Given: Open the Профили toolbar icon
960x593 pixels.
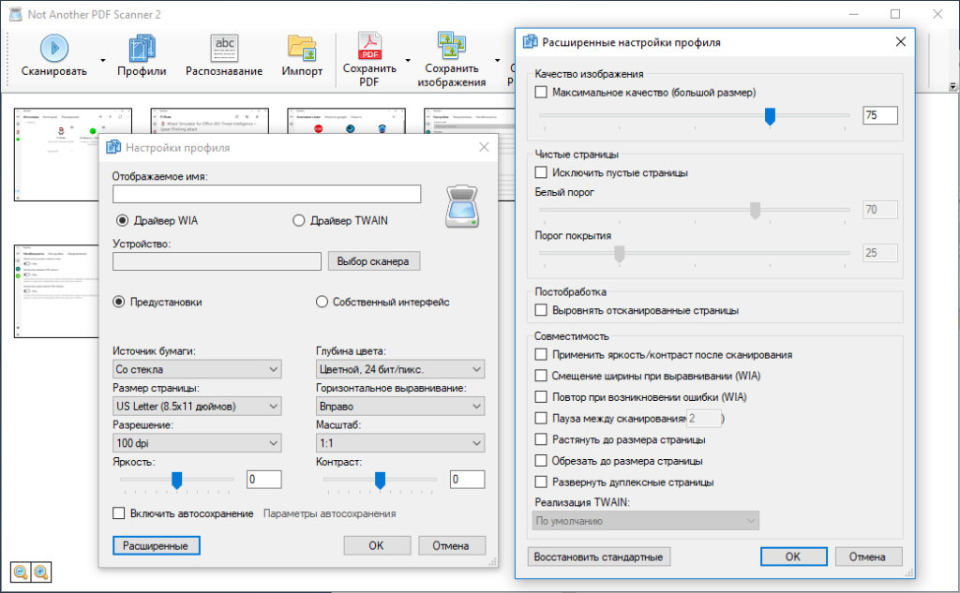Looking at the screenshot, I should tap(142, 48).
